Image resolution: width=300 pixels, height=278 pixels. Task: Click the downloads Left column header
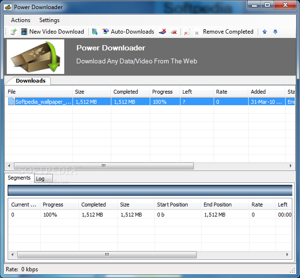click(197, 92)
